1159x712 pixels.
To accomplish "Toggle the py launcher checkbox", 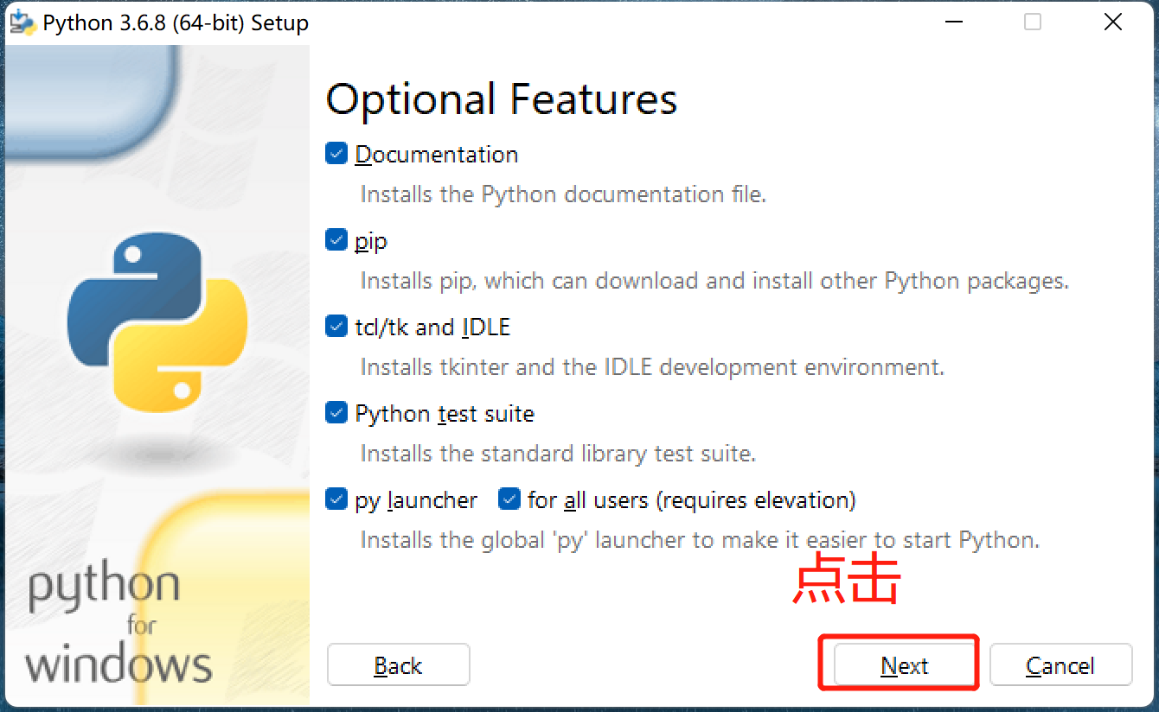I will pyautogui.click(x=336, y=499).
